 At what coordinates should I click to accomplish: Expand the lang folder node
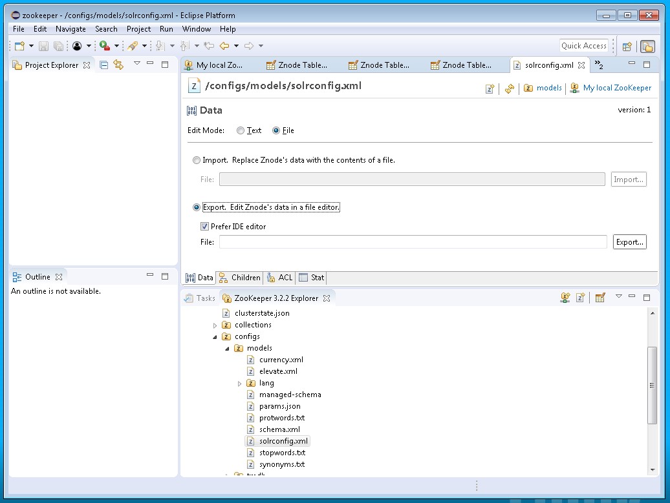point(240,384)
